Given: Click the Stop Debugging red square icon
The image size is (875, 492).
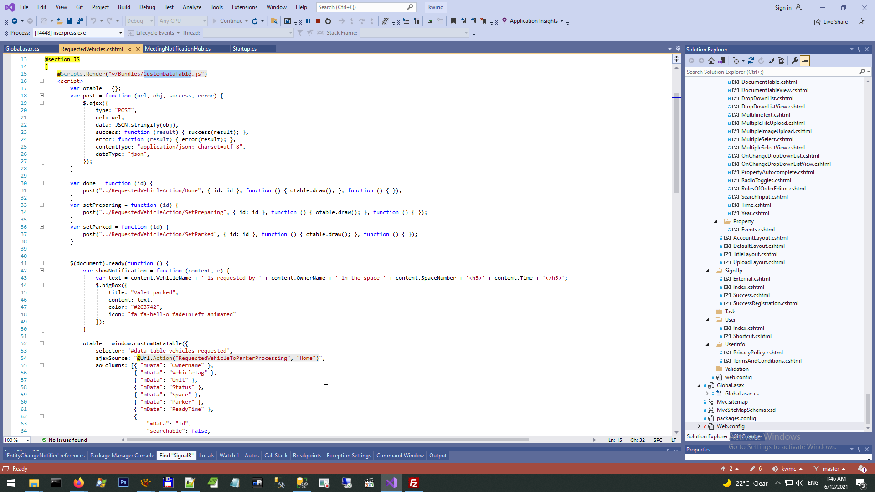Looking at the screenshot, I should coord(318,21).
